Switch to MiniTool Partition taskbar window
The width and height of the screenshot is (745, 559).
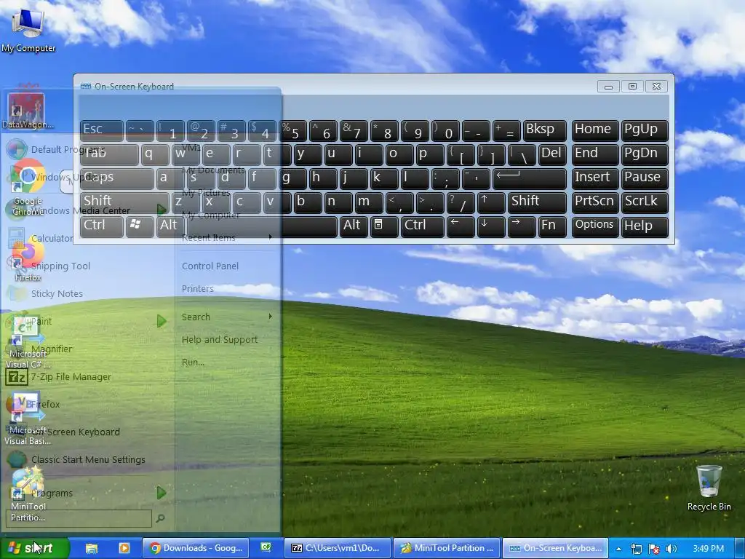(447, 548)
